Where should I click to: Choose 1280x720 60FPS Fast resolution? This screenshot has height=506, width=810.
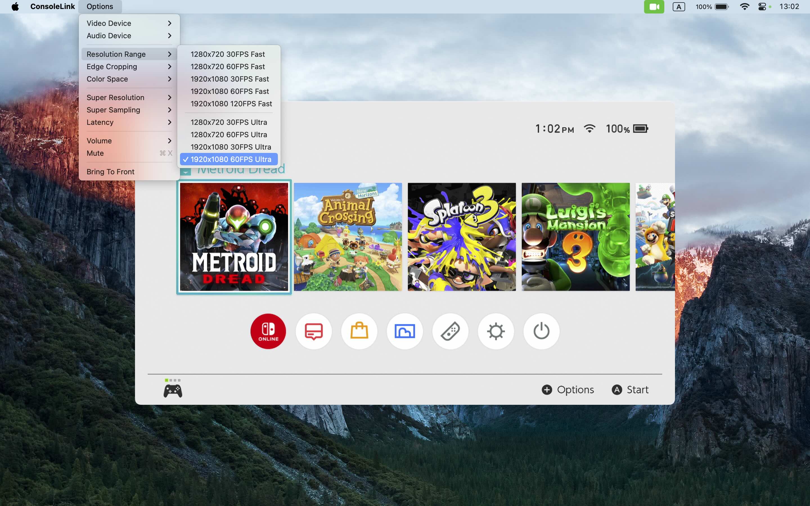pos(229,67)
